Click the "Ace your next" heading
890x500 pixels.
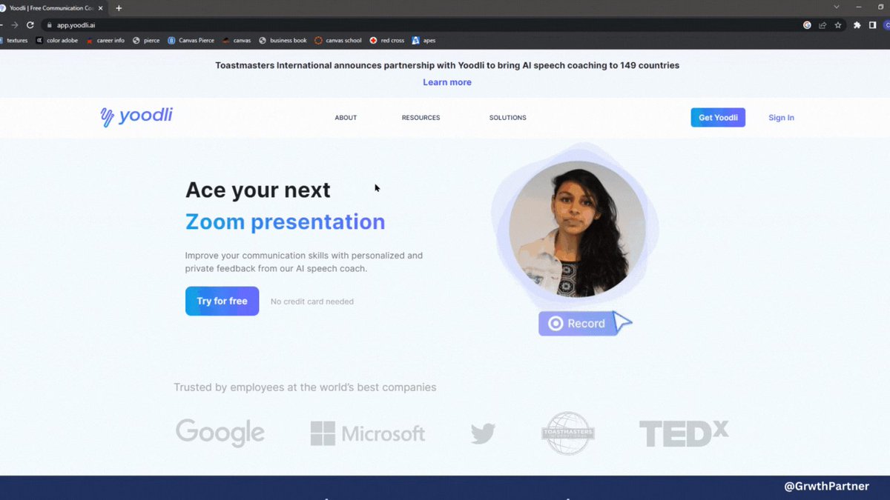(x=257, y=190)
